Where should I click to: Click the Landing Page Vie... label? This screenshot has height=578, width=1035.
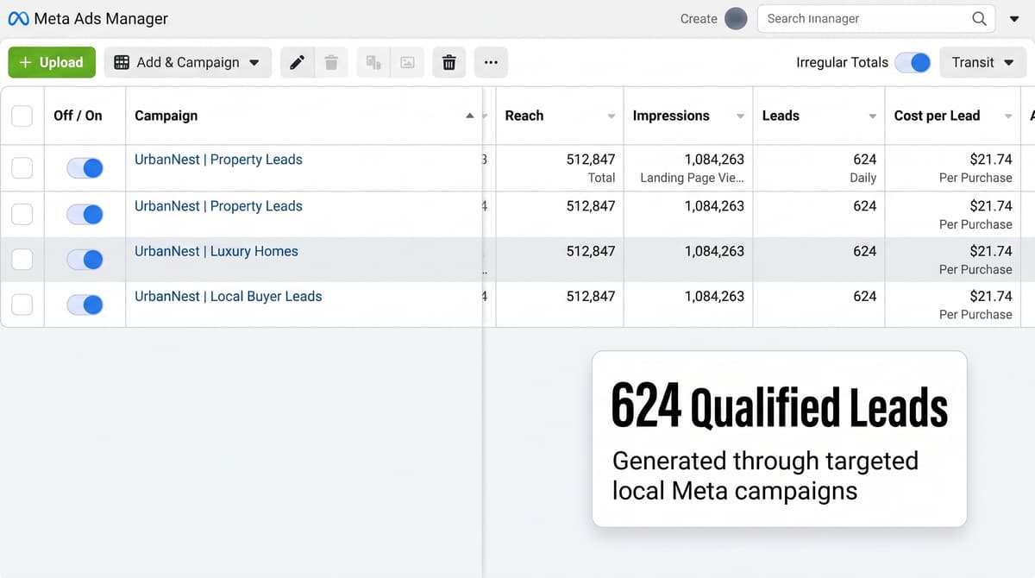coord(692,178)
